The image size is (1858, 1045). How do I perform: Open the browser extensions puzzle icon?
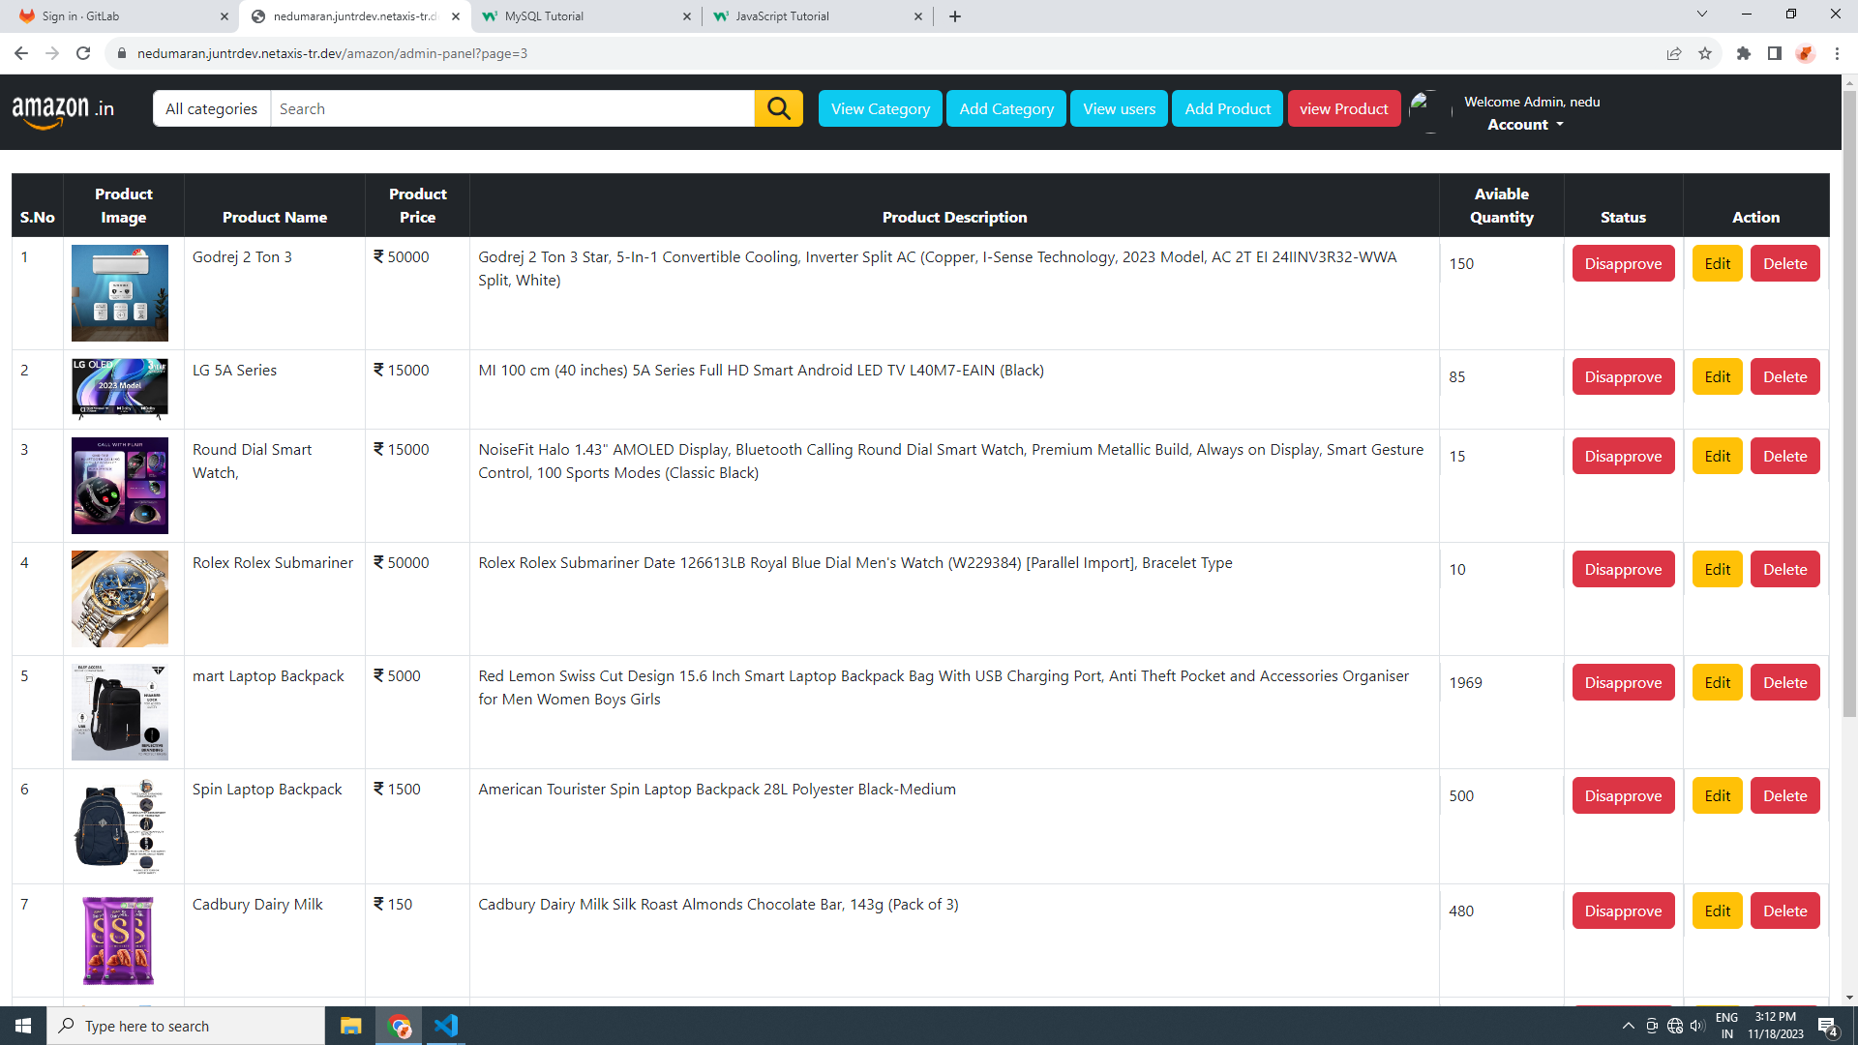pos(1744,53)
